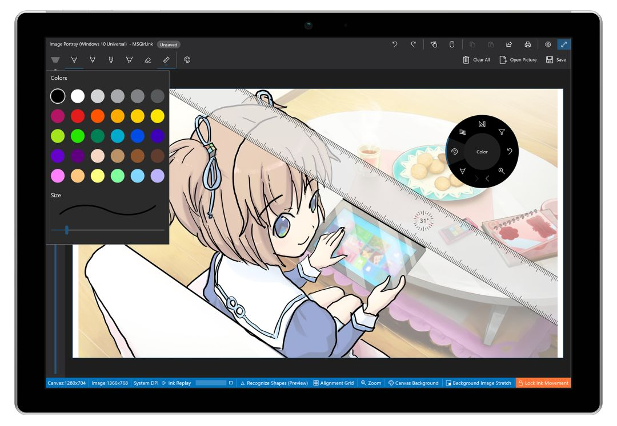Play Ink Replay in status bar
Image resolution: width=617 pixels, height=426 pixels.
pyautogui.click(x=177, y=383)
